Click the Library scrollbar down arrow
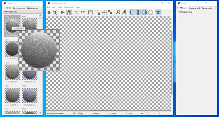219x117 pixels. [x=40, y=112]
